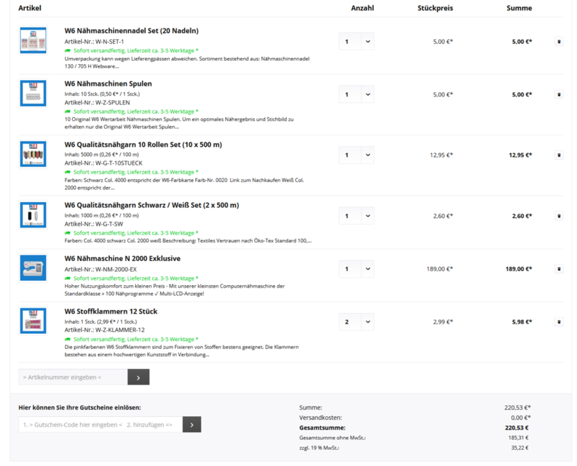Open W6 Nähmaschinennadel Set product thumbnail
This screenshot has width=577, height=466.
tap(33, 40)
